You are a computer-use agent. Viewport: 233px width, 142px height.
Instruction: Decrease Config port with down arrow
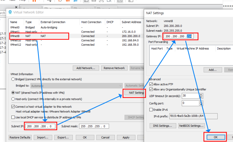point(201,104)
